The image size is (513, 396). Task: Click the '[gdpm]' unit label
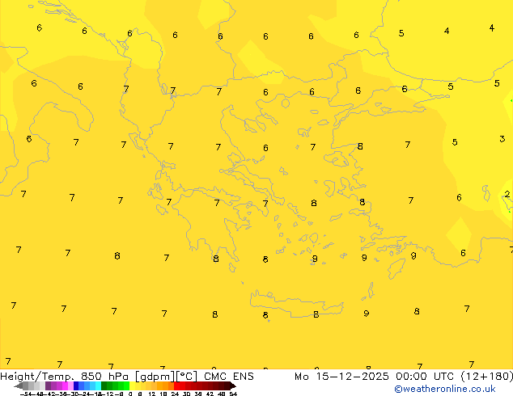point(155,377)
